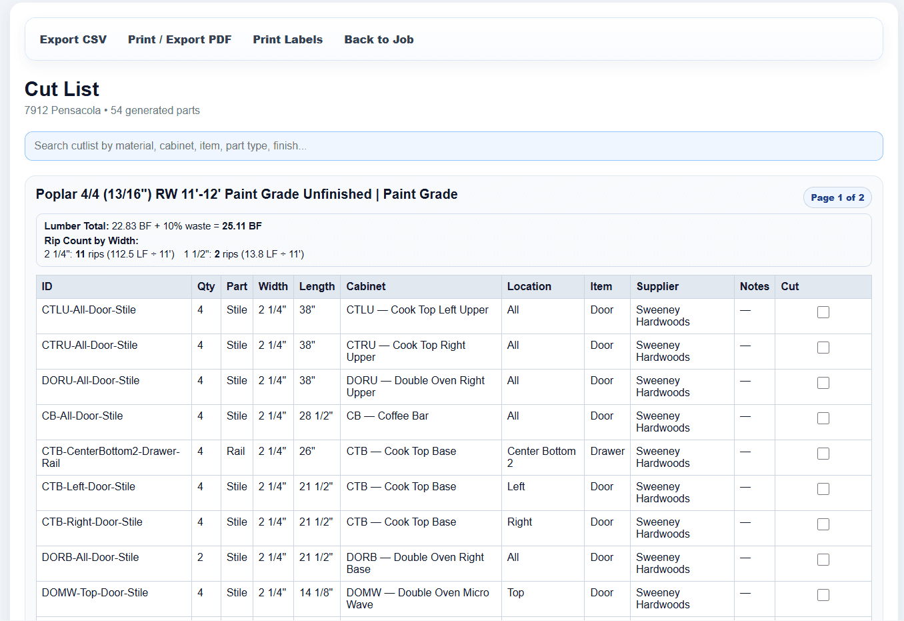Image resolution: width=904 pixels, height=621 pixels.
Task: Click '7912 Pensacola • 54 generated parts' subtitle
Action: [112, 111]
